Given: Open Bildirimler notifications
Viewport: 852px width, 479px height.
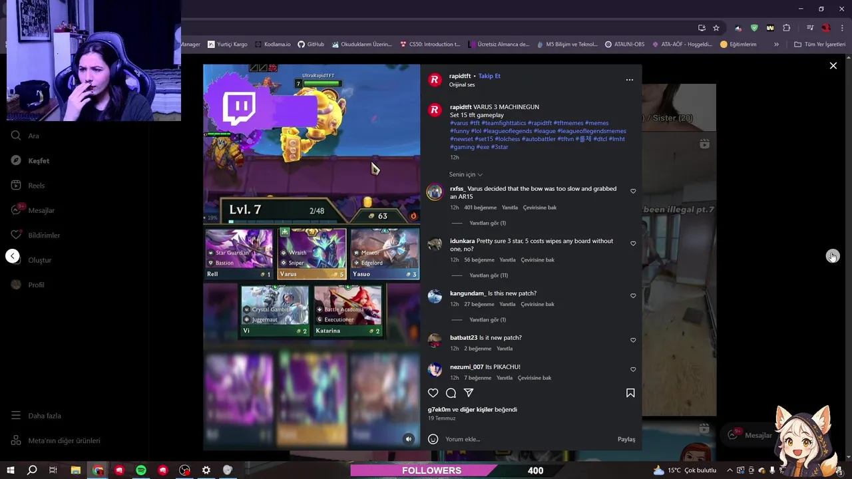Looking at the screenshot, I should [x=36, y=235].
